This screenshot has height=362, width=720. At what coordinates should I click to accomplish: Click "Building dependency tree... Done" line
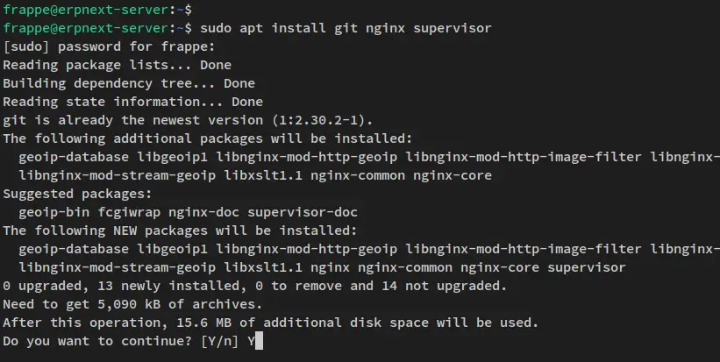tap(129, 83)
